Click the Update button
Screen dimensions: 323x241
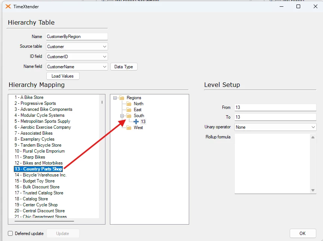(63, 234)
